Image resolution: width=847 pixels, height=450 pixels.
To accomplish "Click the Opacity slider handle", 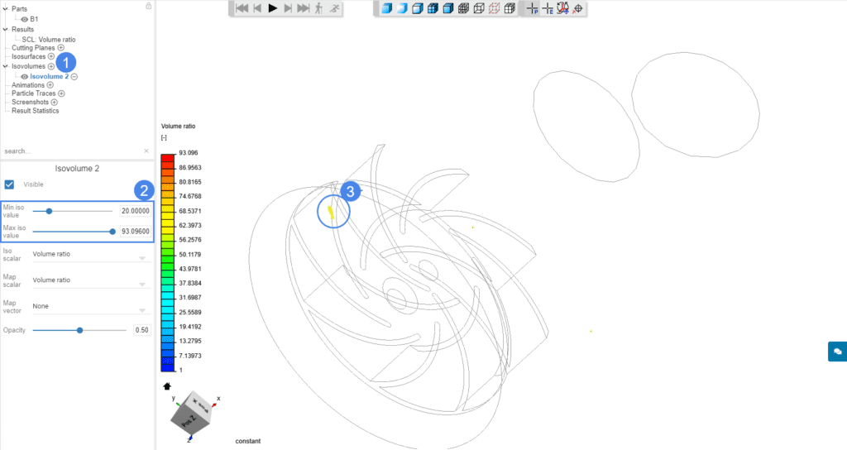I will click(x=79, y=330).
